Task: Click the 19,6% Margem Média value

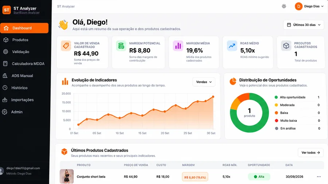Action: [195, 50]
